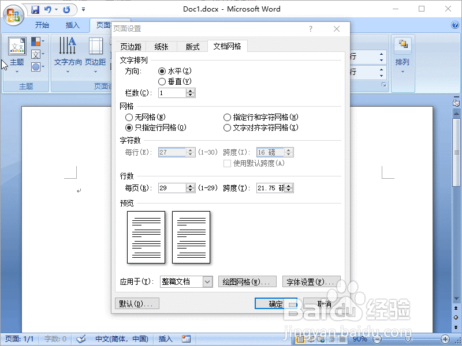Increase 每页 lines with the up stepper arrow

[191, 185]
